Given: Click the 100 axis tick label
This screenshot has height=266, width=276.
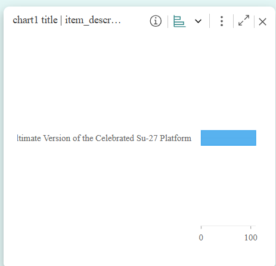Looking at the screenshot, I should point(251,237).
